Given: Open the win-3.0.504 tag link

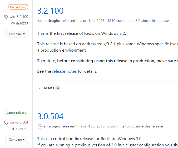Looking at the screenshot, I should (x=19, y=122).
